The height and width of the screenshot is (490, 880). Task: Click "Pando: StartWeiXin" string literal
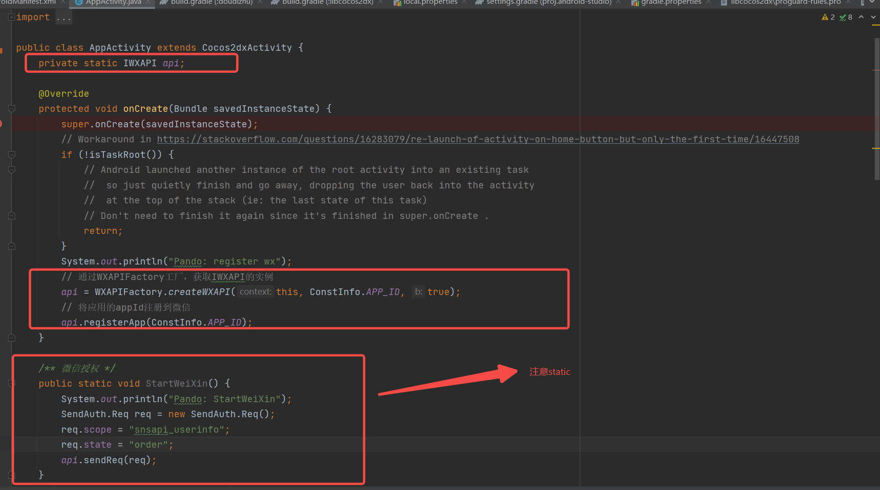tap(225, 399)
